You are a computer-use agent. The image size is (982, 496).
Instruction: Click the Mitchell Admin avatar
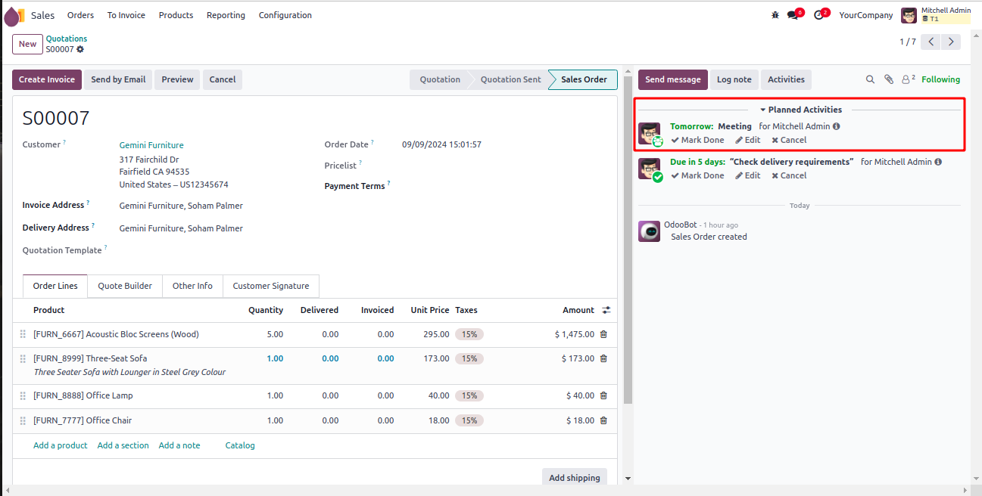(909, 15)
